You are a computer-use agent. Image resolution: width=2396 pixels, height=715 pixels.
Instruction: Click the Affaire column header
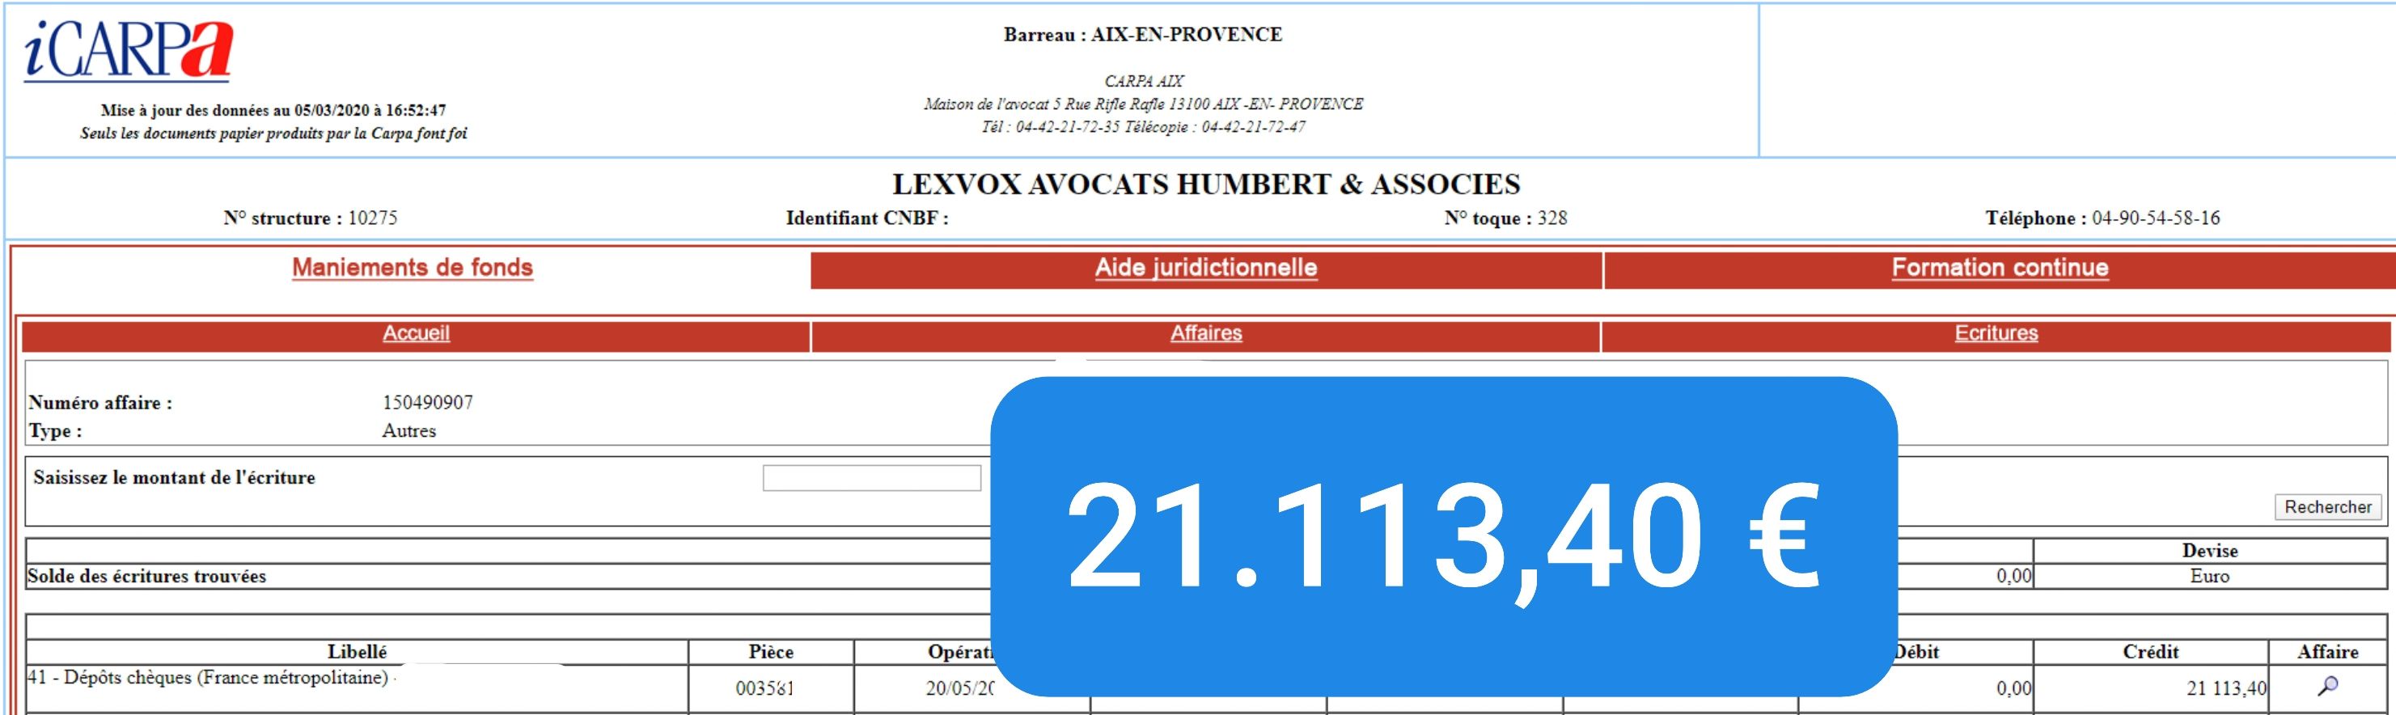click(2328, 652)
